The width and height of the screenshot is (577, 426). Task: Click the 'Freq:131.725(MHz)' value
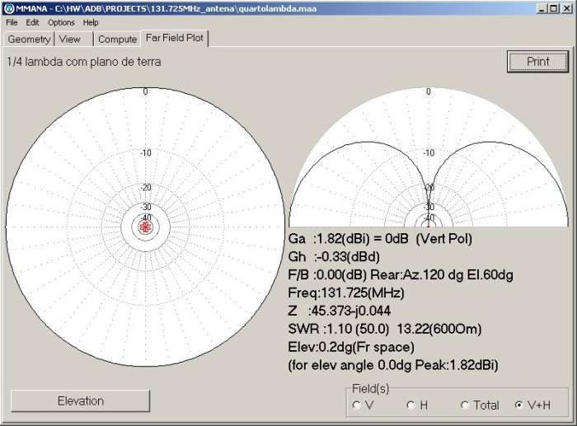(346, 293)
